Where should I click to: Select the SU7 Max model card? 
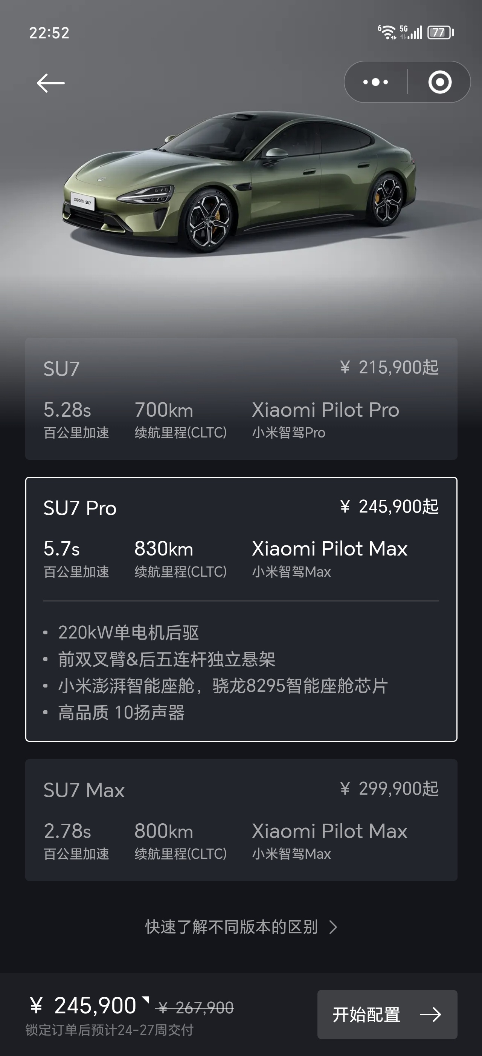[241, 820]
